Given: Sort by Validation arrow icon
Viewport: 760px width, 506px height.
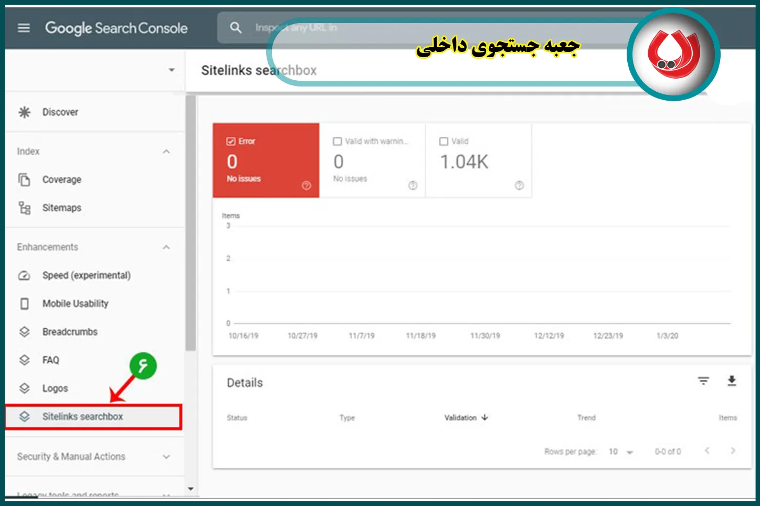Looking at the screenshot, I should pyautogui.click(x=484, y=417).
